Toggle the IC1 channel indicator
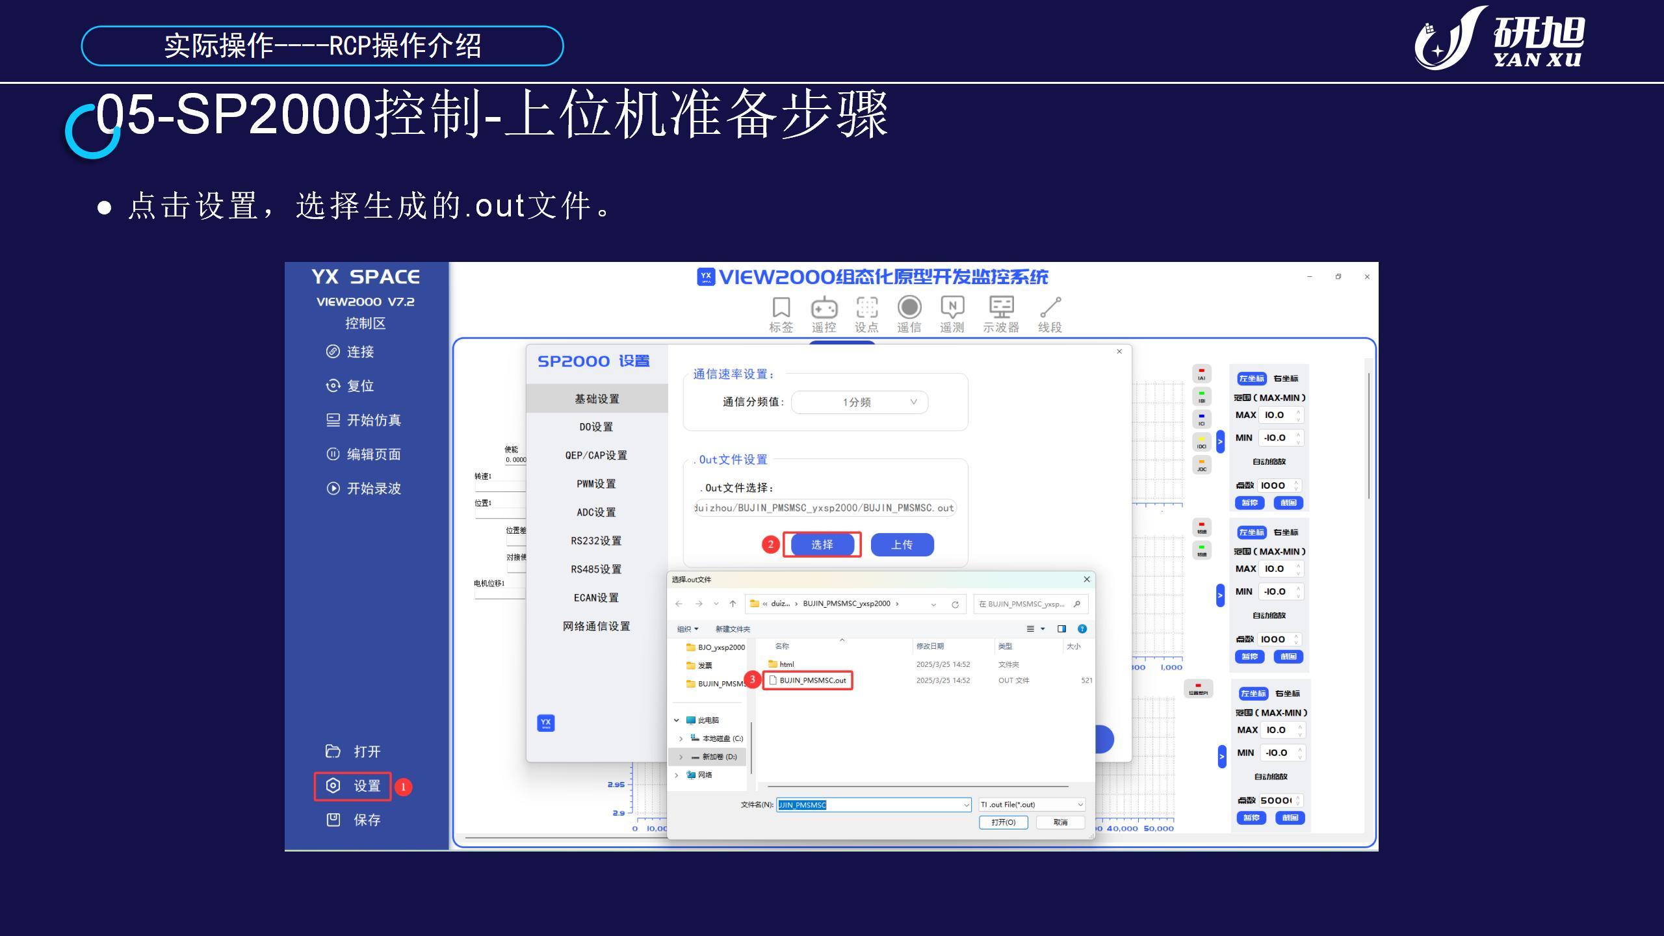This screenshot has width=1664, height=936. (1201, 419)
